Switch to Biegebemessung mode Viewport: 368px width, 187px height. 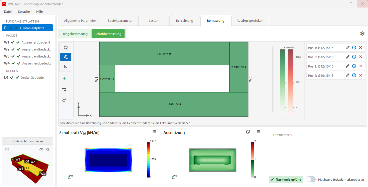click(x=75, y=34)
